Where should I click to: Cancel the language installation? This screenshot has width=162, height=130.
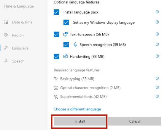135,121
